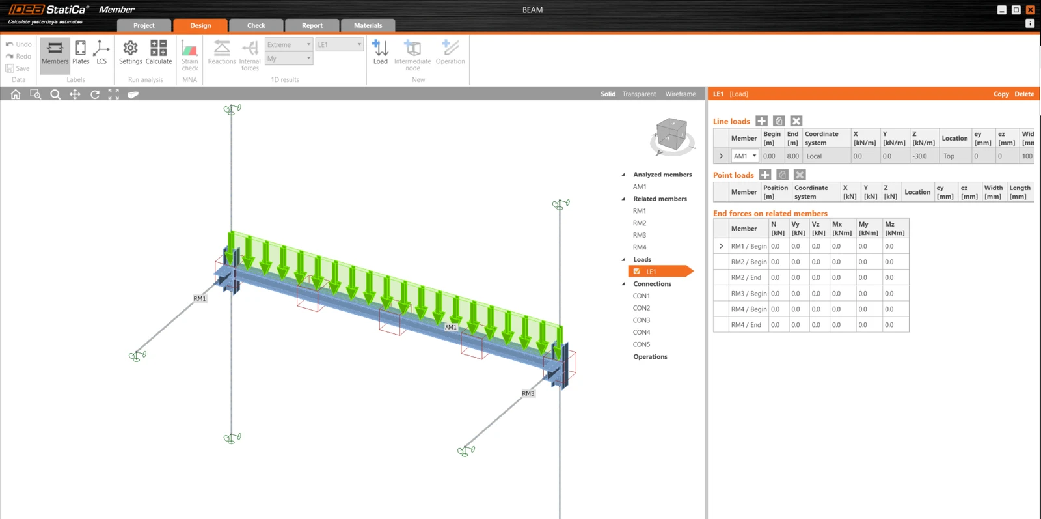Add a new point load row
Viewport: 1041px width, 519px height.
(765, 175)
